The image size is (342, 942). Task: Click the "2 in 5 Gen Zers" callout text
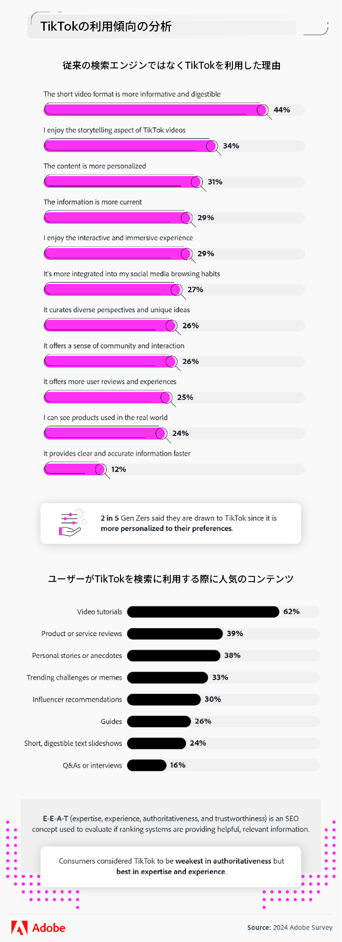[x=189, y=523]
